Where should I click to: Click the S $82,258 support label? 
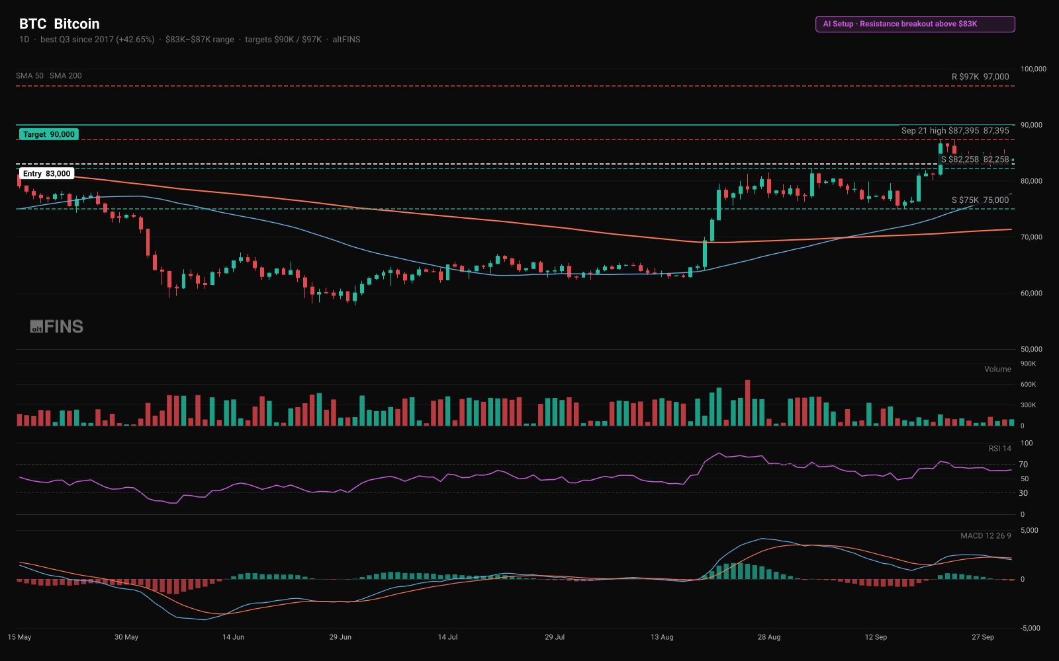(x=975, y=159)
